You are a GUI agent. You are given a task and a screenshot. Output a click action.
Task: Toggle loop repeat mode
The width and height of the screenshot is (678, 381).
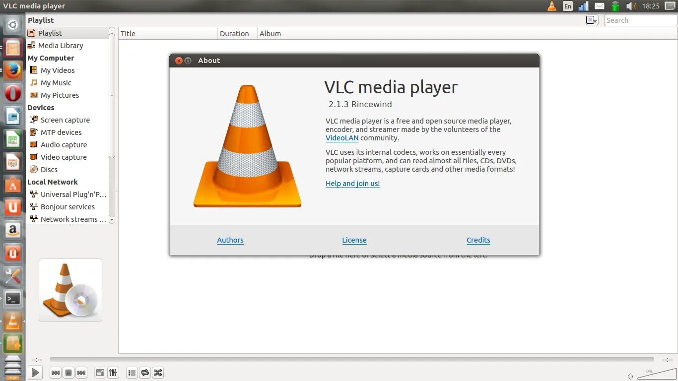pyautogui.click(x=145, y=373)
